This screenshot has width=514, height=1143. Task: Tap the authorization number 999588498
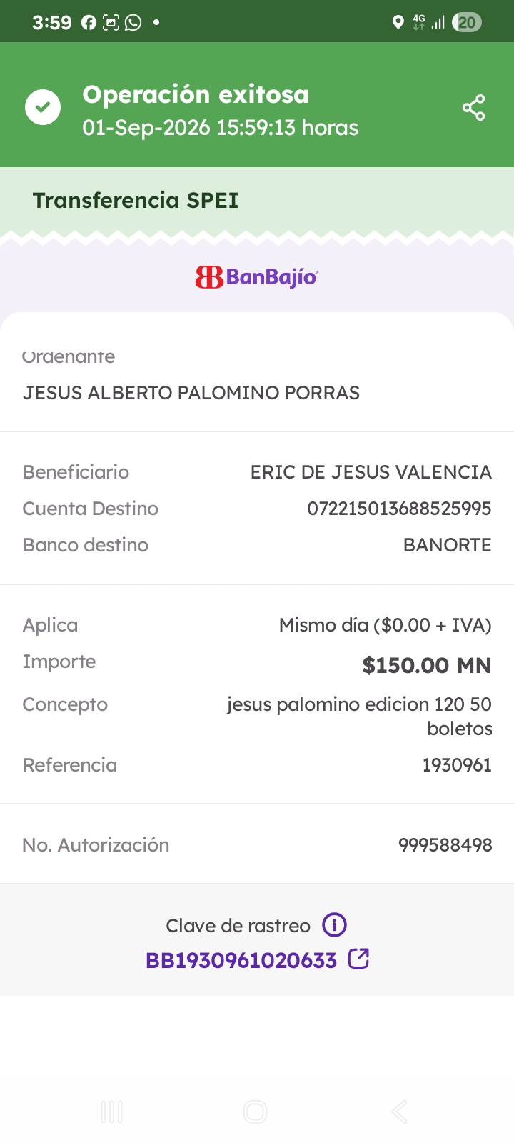click(445, 845)
